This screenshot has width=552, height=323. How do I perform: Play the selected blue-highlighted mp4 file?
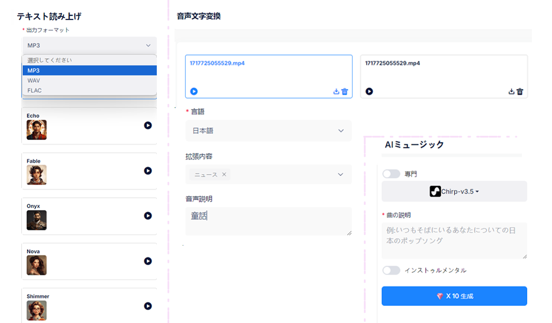click(194, 92)
